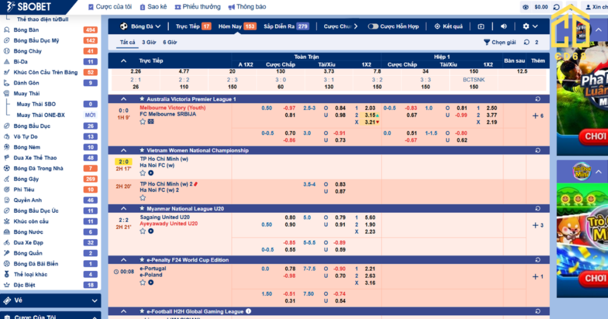Mute sound with speaker icon
The image size is (608, 319).
click(503, 26)
